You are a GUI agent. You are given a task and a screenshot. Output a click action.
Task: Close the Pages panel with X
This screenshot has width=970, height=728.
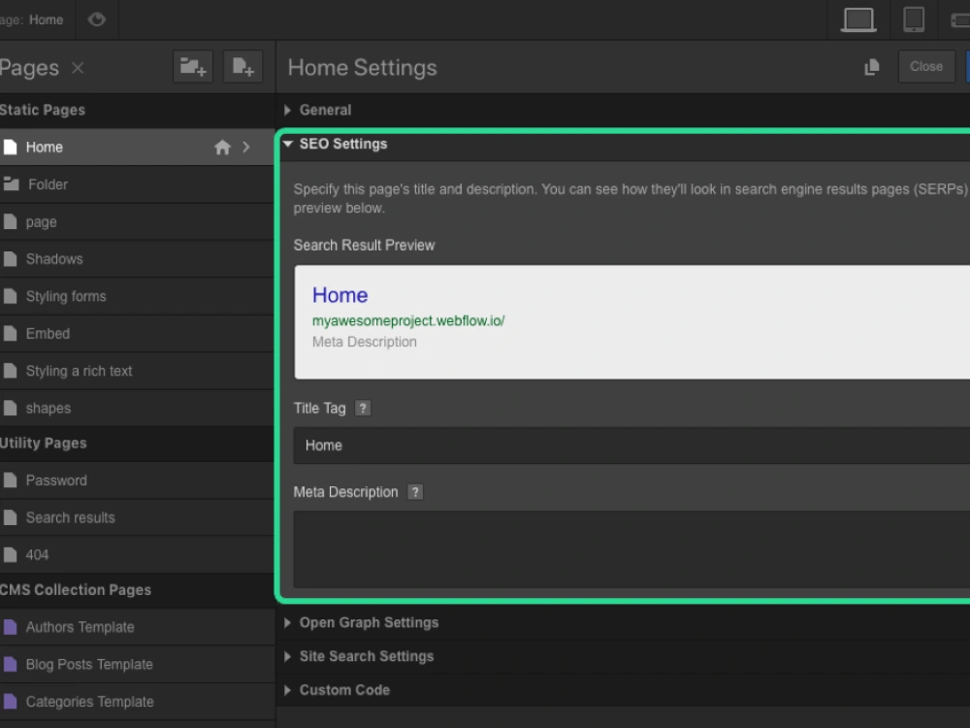click(78, 68)
